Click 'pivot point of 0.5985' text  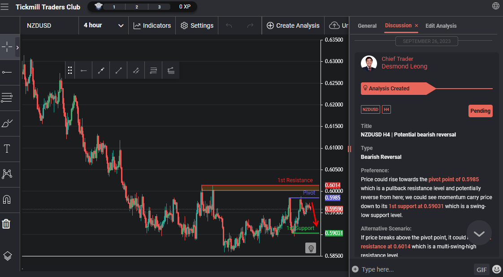coord(454,179)
